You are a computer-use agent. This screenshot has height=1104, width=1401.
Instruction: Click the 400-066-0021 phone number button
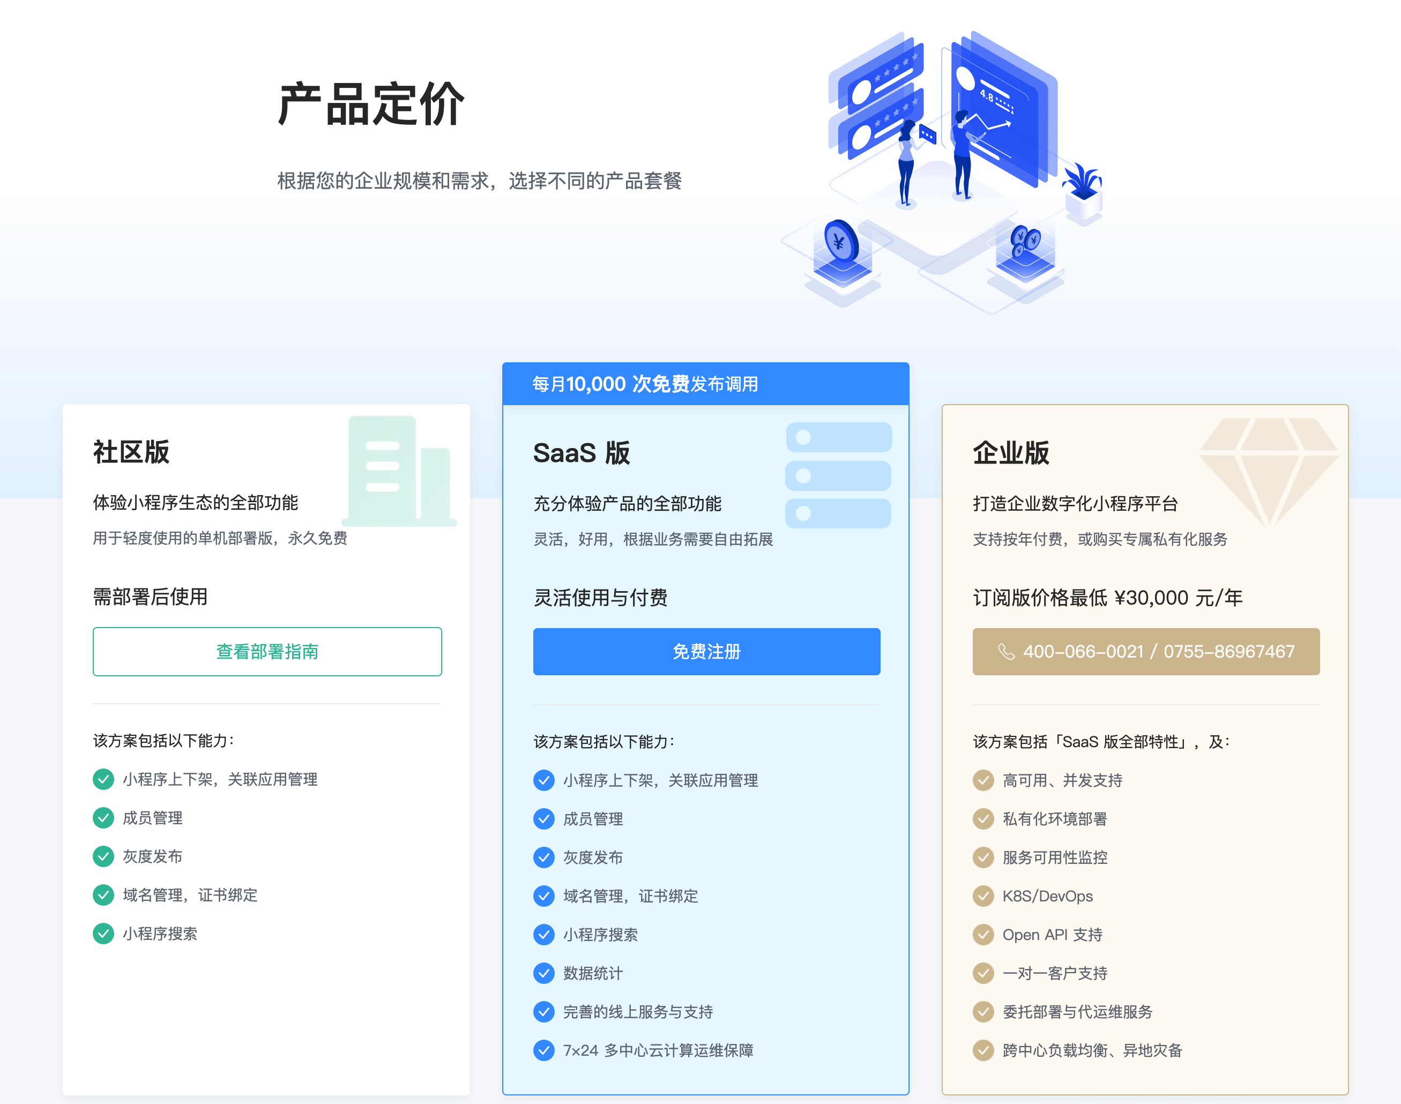point(1146,652)
